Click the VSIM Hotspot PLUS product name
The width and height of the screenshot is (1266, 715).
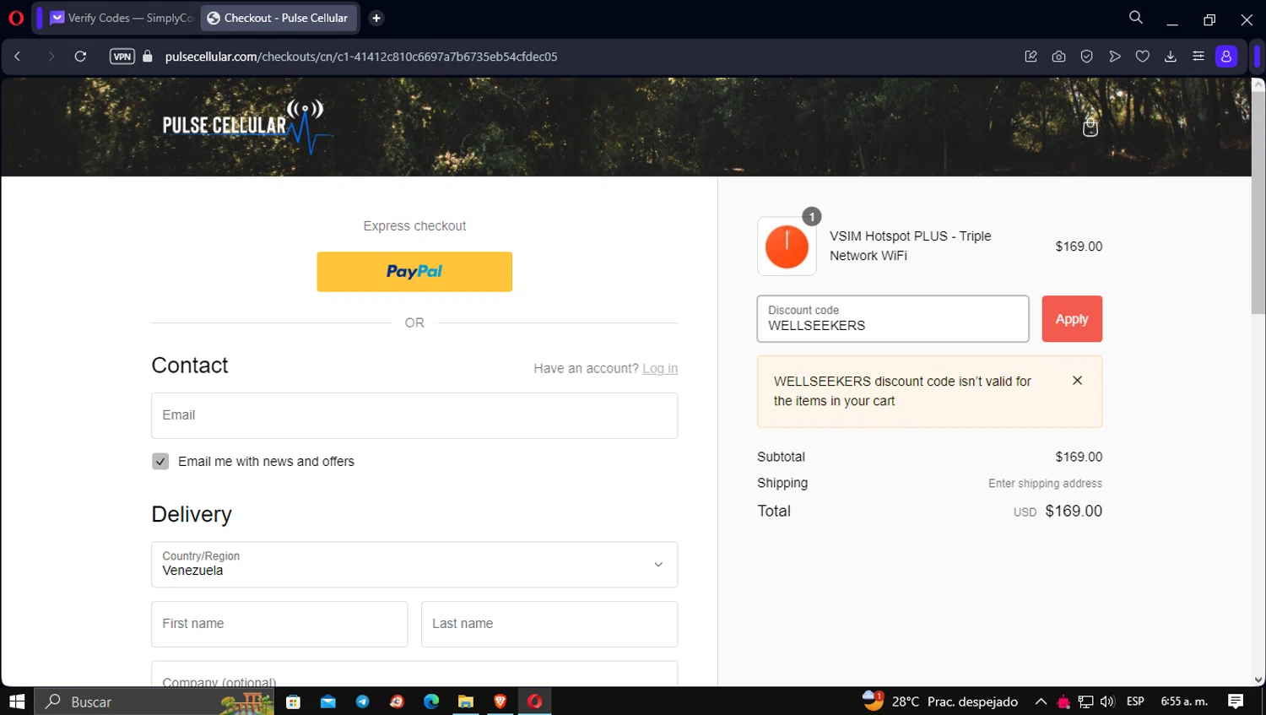(910, 246)
